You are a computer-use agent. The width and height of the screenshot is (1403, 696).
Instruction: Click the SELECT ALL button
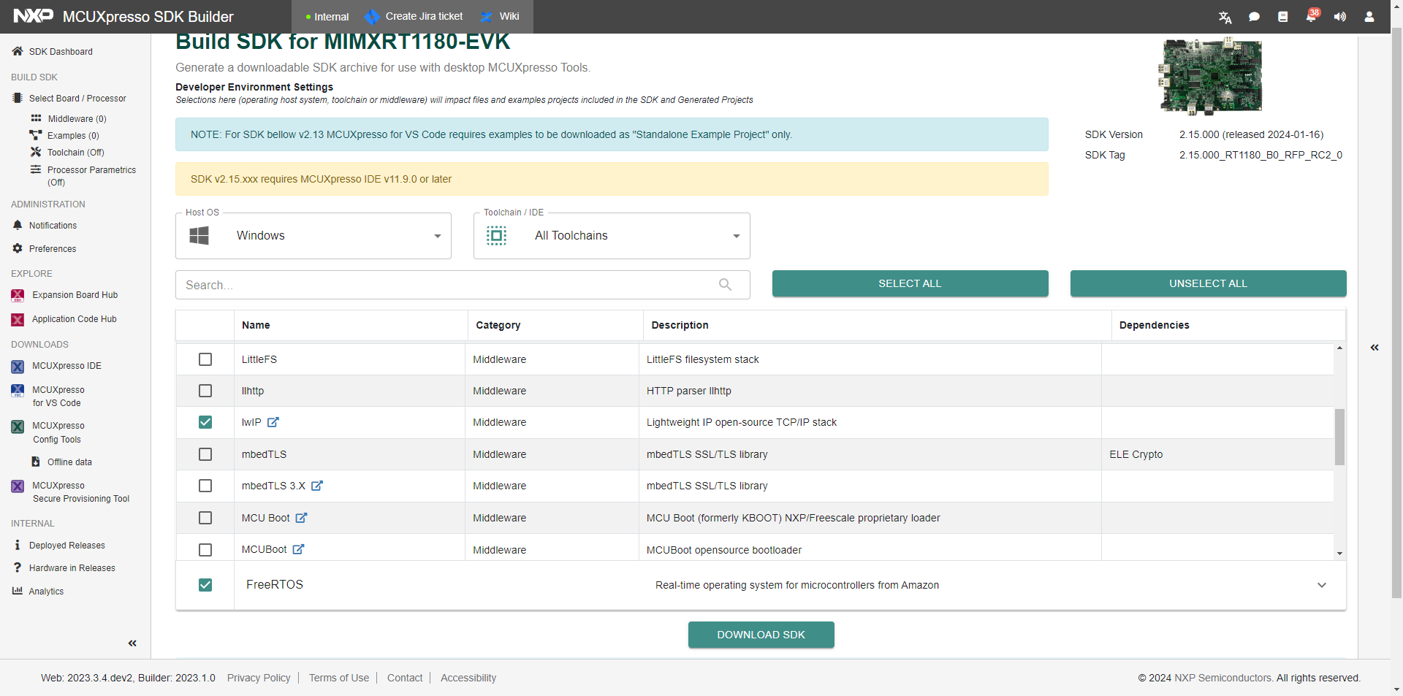(910, 283)
